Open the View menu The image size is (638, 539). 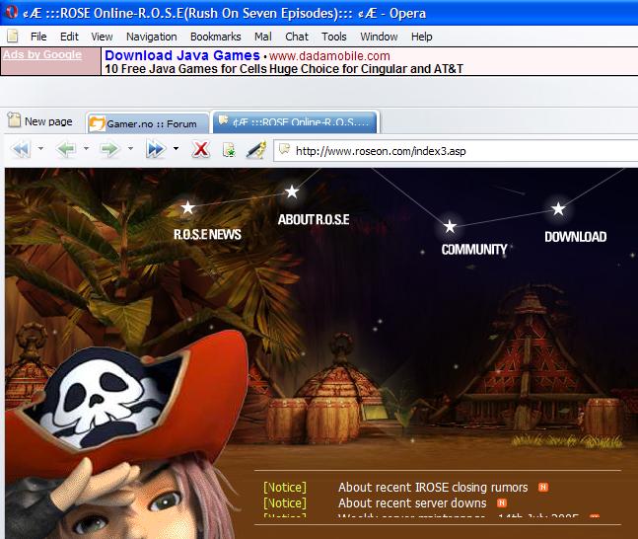pos(102,37)
